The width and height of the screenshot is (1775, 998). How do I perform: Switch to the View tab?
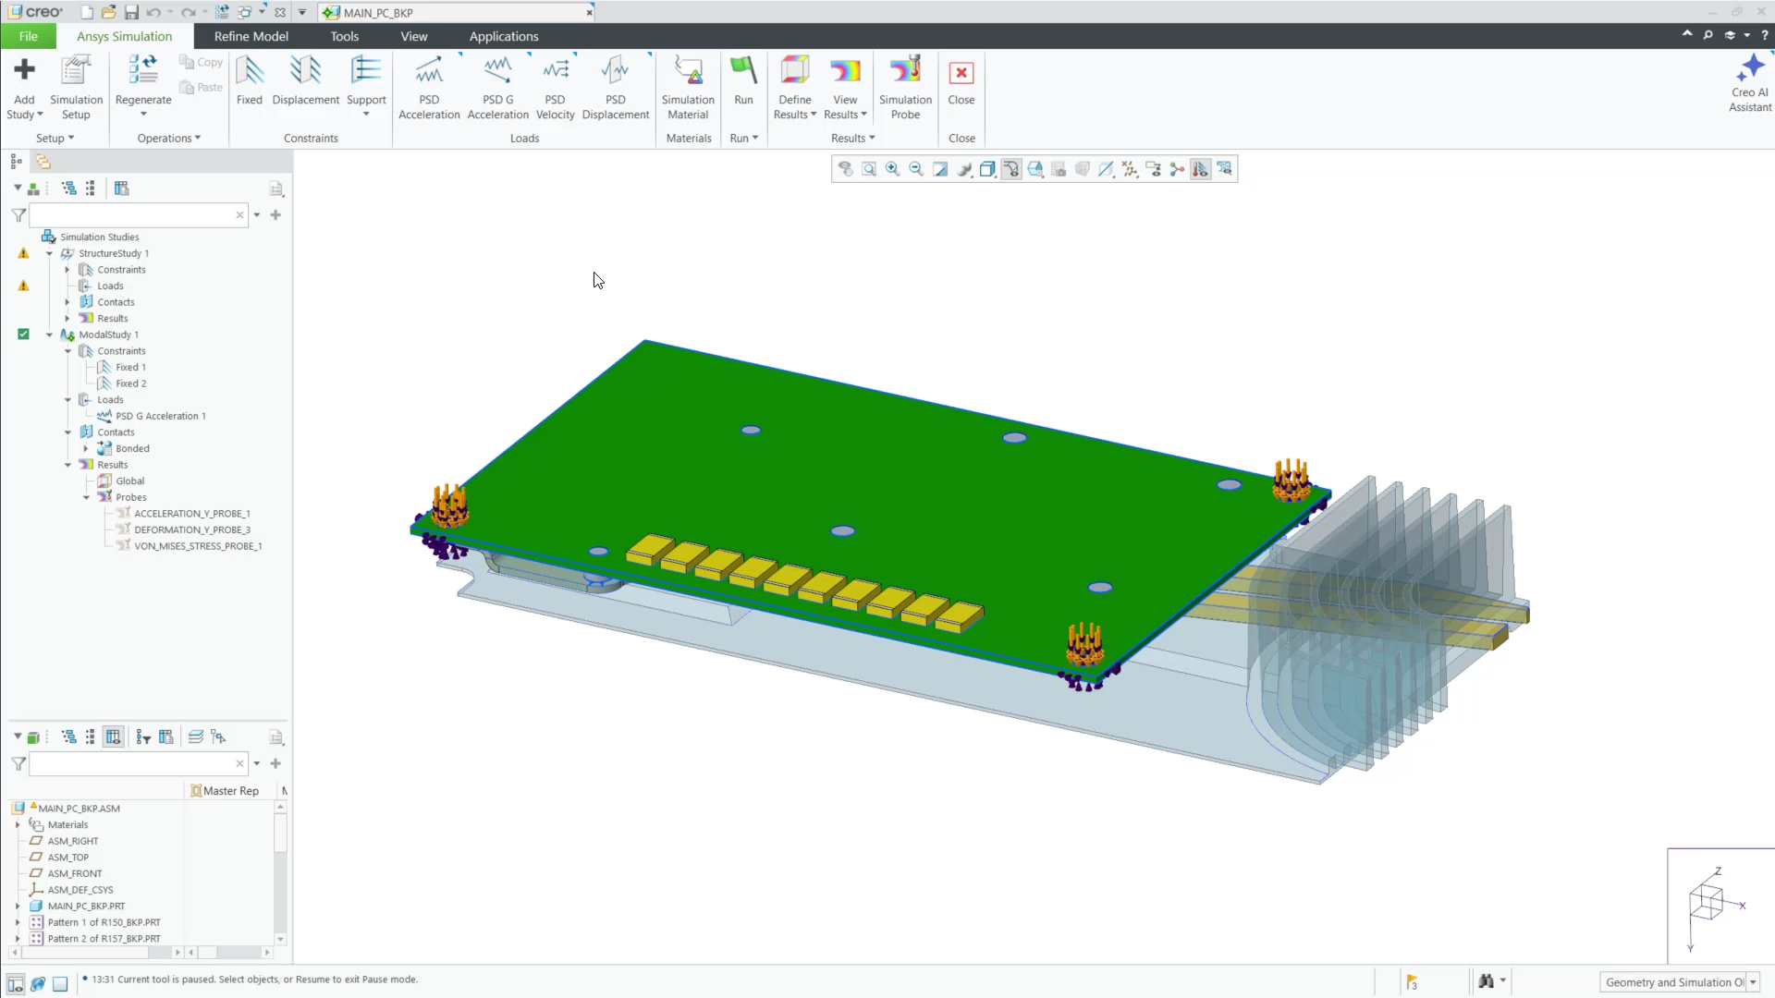click(414, 36)
